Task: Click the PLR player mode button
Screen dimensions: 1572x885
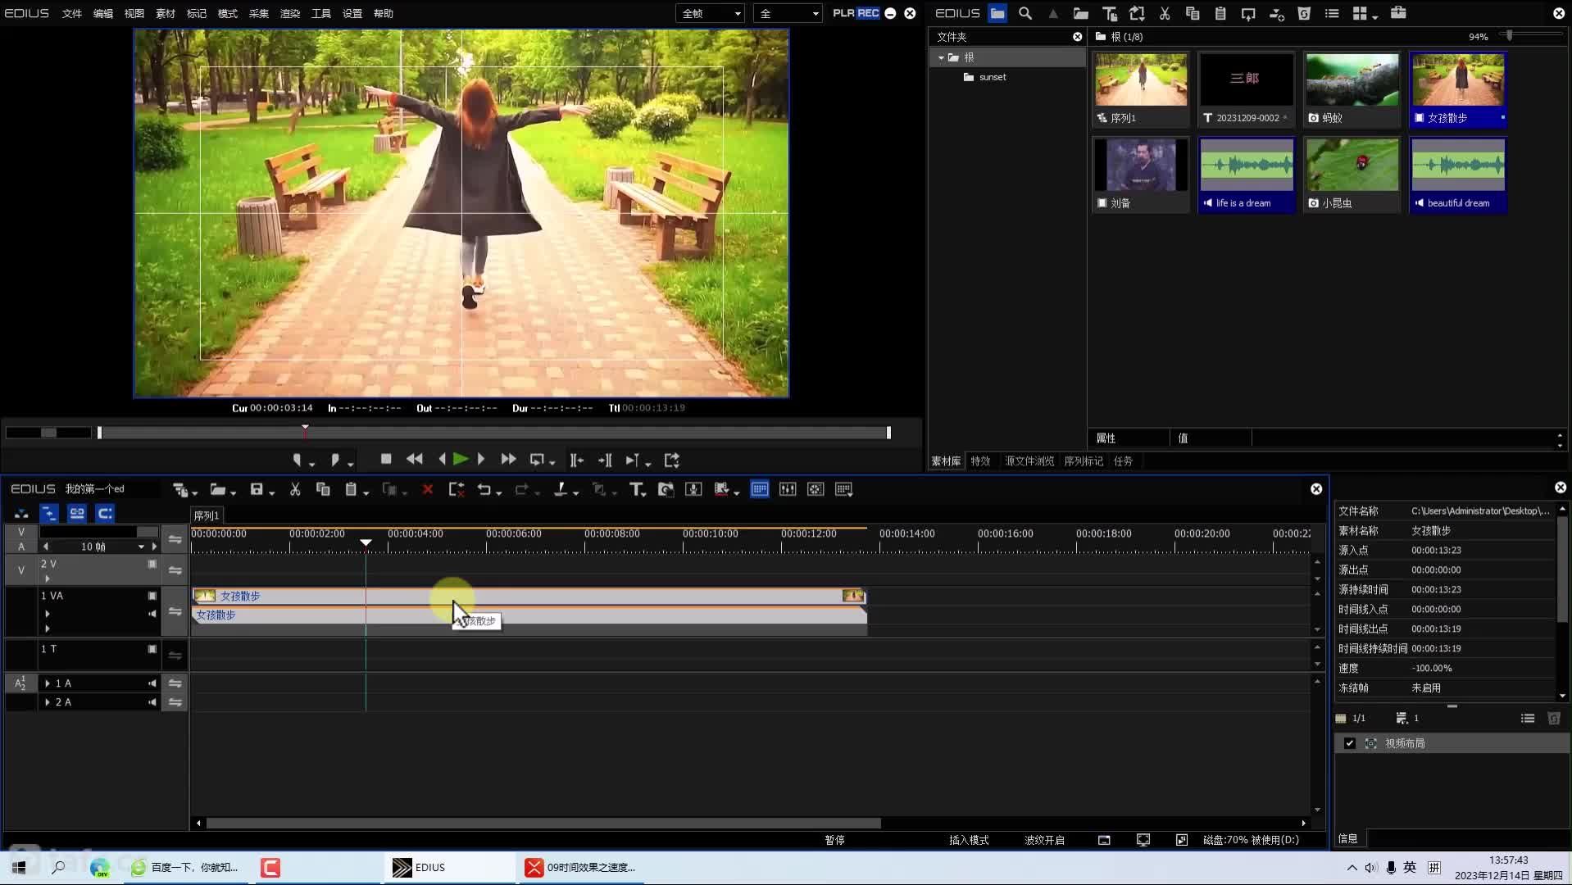Action: click(843, 13)
